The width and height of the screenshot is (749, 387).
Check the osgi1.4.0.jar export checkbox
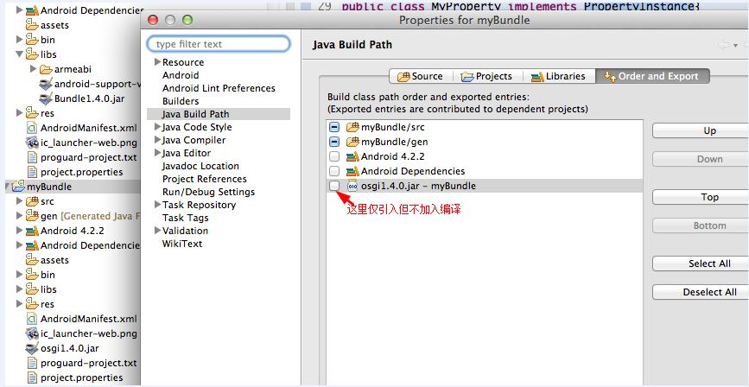334,186
